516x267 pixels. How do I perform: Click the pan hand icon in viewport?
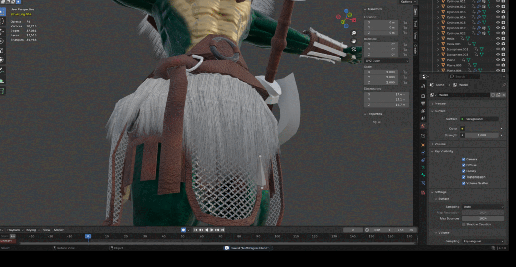(354, 41)
